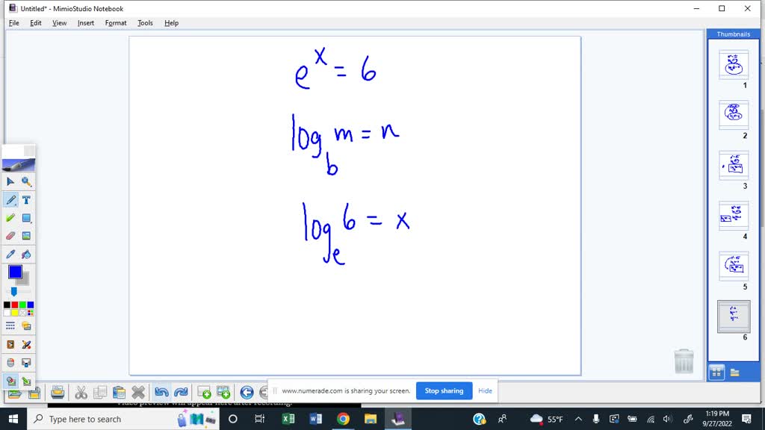Select the Pen writing tool

[x=10, y=199]
